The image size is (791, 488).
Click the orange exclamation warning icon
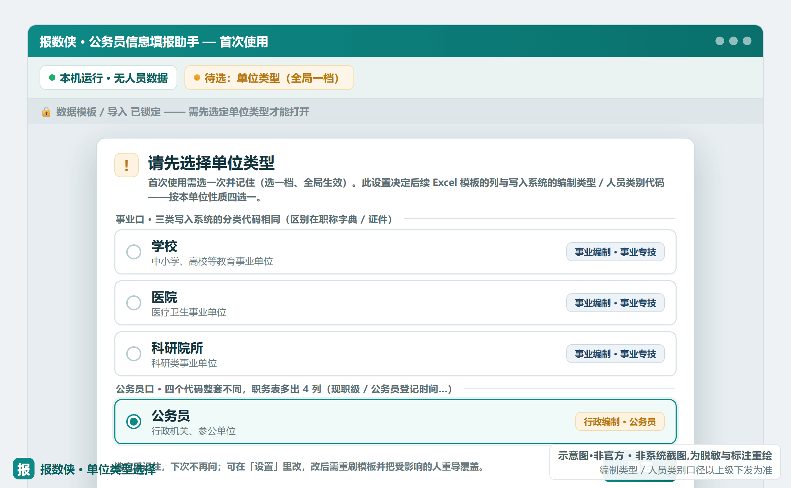tap(127, 165)
